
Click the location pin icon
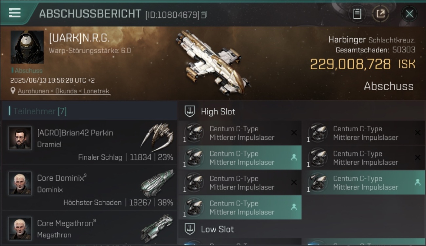pyautogui.click(x=13, y=91)
